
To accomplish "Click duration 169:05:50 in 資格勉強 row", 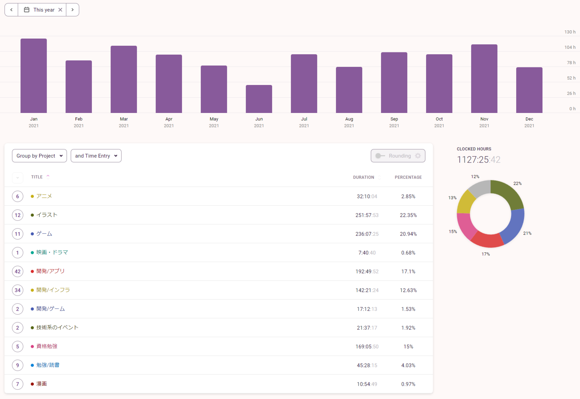I will pyautogui.click(x=367, y=346).
